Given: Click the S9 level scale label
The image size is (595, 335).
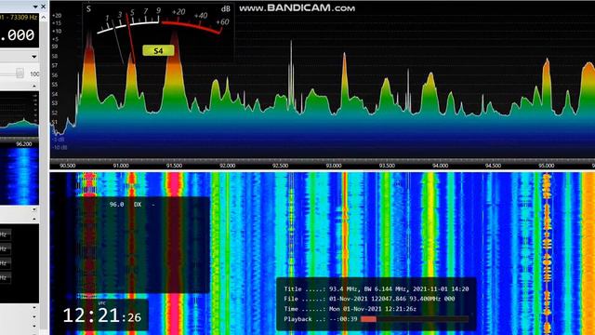Looking at the screenshot, I should click(55, 47).
